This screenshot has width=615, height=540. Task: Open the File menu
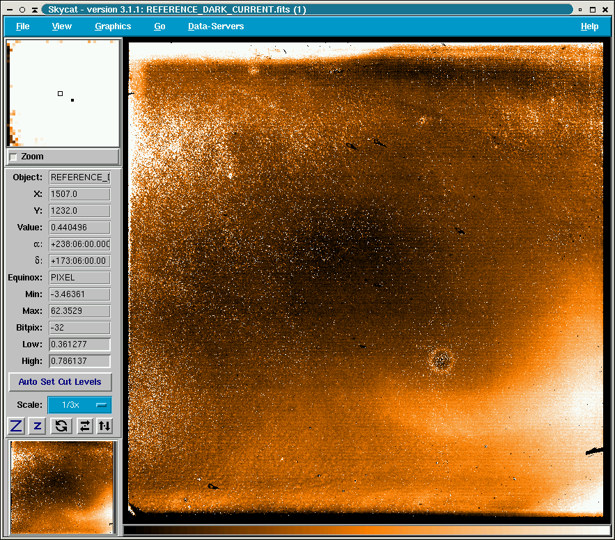click(23, 26)
